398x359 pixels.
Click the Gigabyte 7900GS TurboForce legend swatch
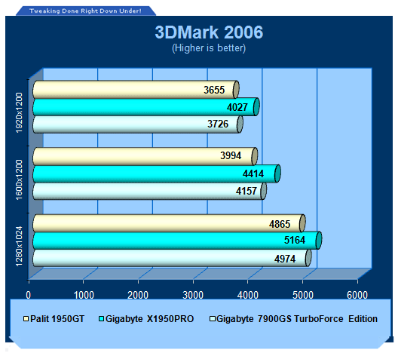[213, 318]
